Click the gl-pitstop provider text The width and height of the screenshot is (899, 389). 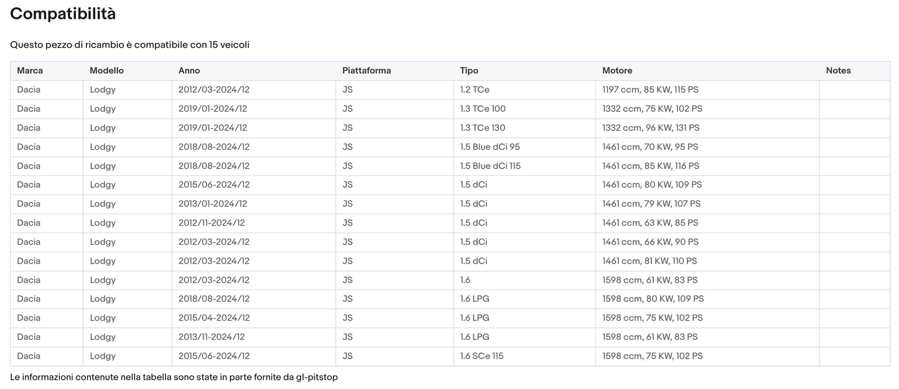[x=317, y=377]
